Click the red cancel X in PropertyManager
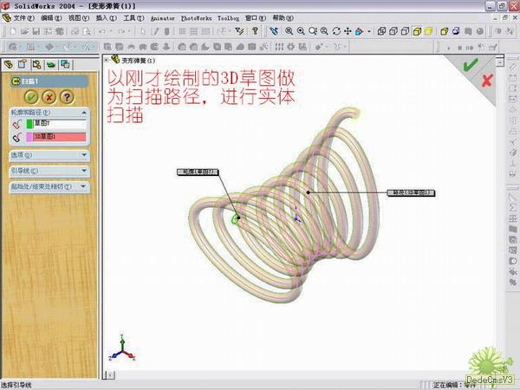Viewport: 520px width, 390px height. 49,96
